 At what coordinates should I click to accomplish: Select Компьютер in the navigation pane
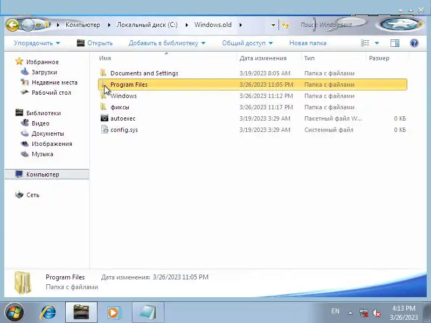point(47,174)
